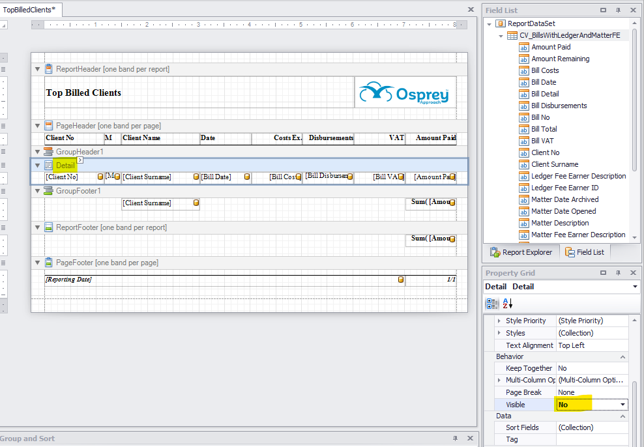Pin the Property Grid panel
The image size is (644, 447).
pyautogui.click(x=618, y=273)
